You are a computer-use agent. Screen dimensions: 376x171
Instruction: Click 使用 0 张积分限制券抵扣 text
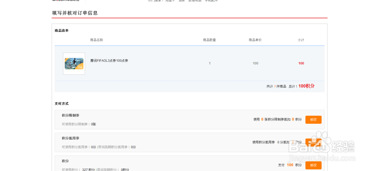pyautogui.click(x=272, y=119)
